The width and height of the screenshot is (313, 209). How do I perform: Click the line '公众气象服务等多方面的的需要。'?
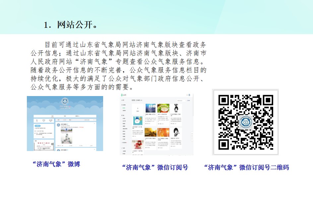(82, 87)
